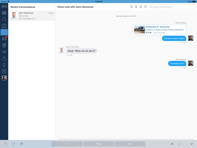Click Ellen Bishop avatar beside beach rights message
This screenshot has height=148, width=197.
coord(191,38)
